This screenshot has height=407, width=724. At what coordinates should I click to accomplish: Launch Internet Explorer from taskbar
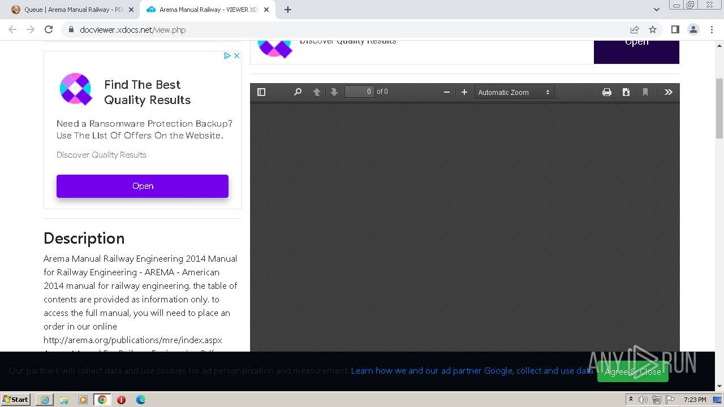(x=45, y=400)
